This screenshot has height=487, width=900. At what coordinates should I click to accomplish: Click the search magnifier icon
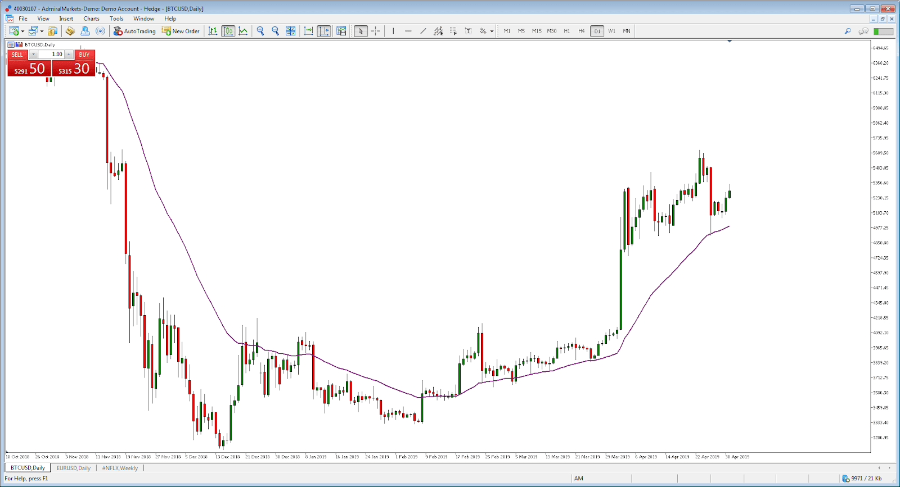[848, 31]
